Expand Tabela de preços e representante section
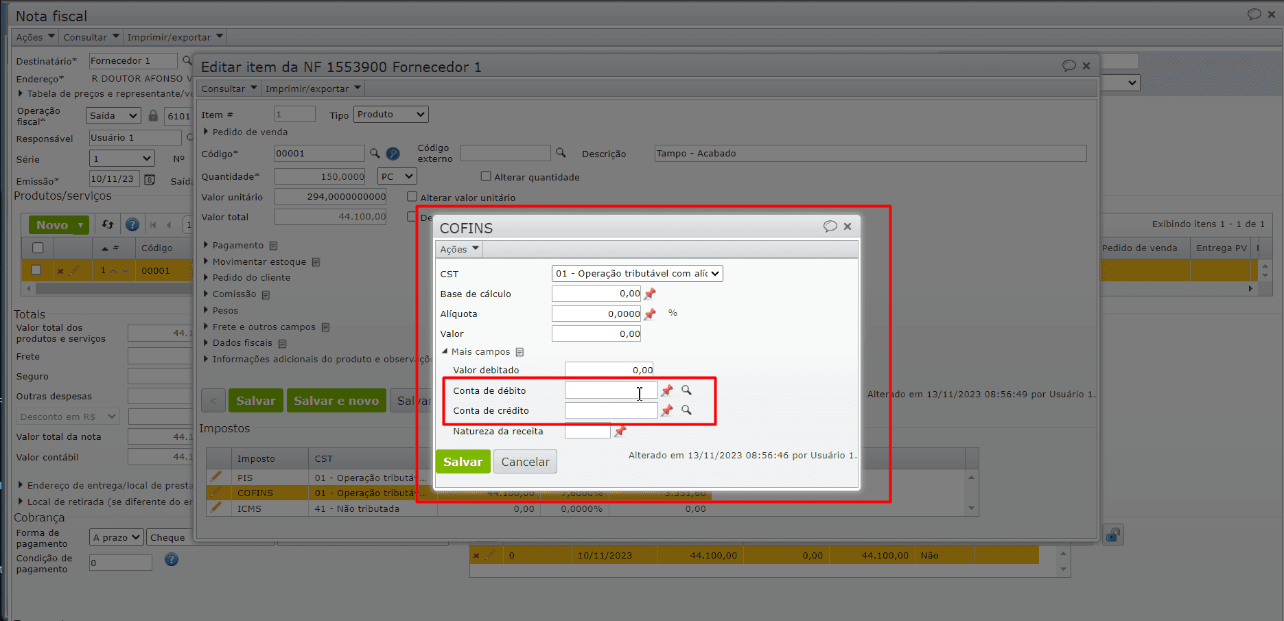Image resolution: width=1284 pixels, height=621 pixels. coord(21,93)
